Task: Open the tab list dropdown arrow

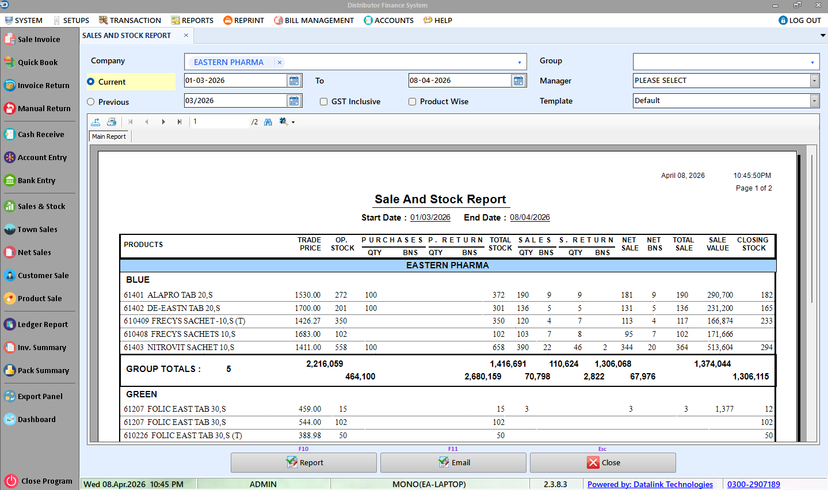Action: tap(823, 35)
